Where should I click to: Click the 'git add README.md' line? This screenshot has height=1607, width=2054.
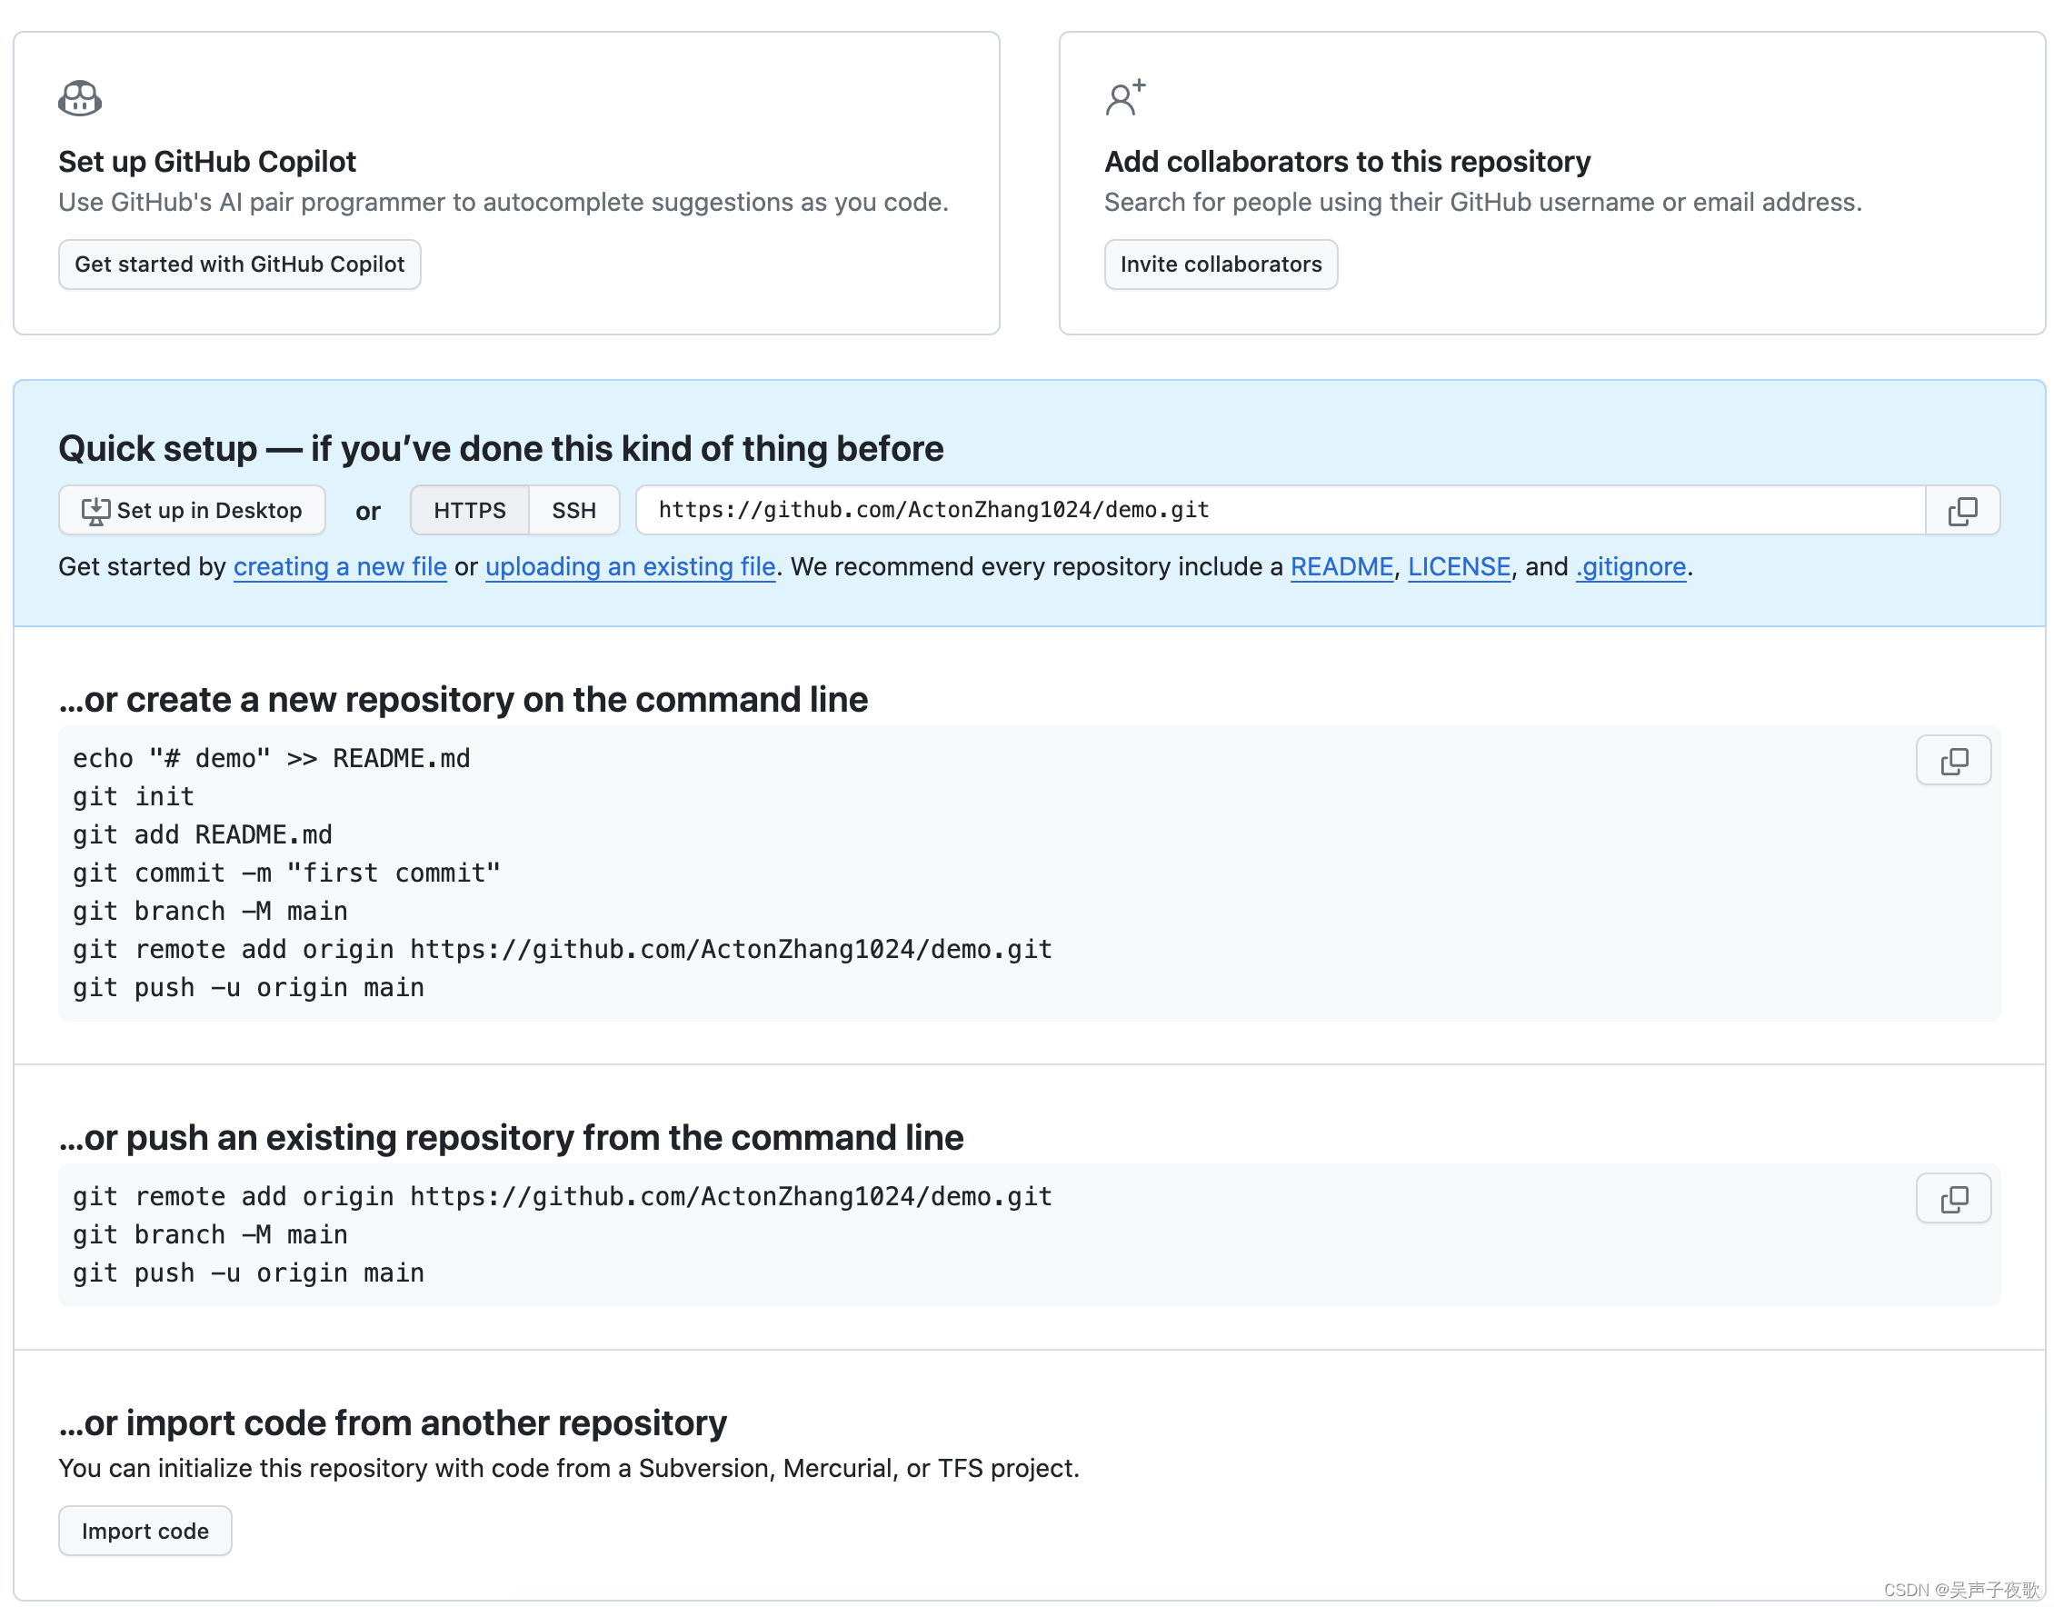click(203, 834)
